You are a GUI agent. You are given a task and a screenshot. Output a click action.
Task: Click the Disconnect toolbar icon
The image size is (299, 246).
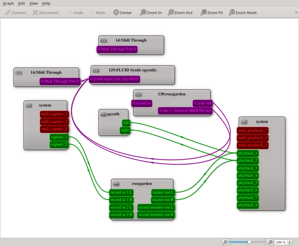point(35,12)
